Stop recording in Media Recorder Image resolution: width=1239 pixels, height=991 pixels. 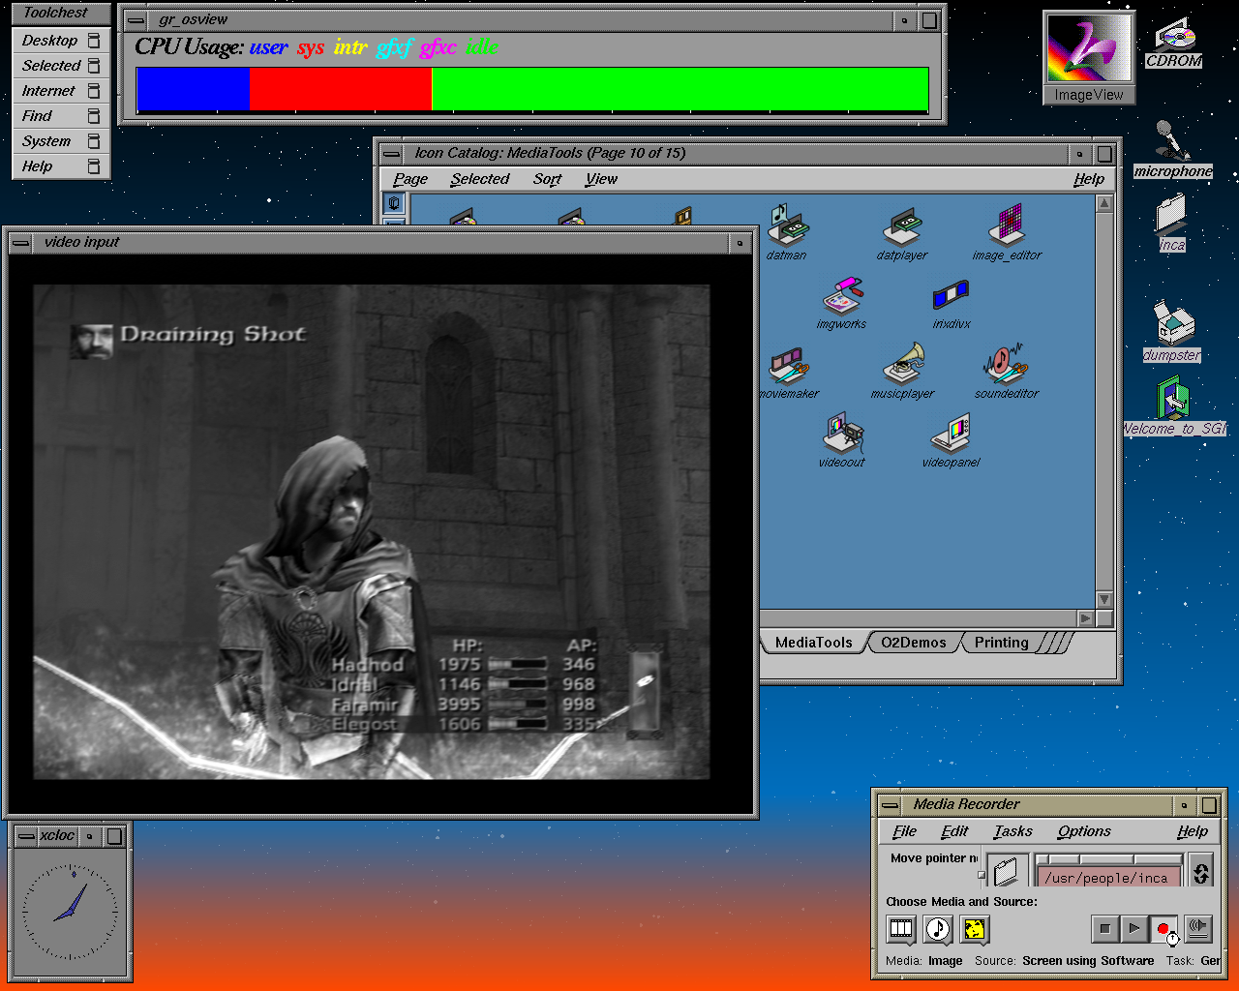[1104, 929]
